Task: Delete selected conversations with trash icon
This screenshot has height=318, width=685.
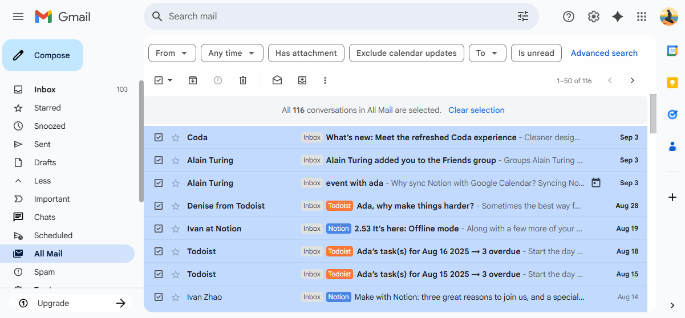Action: 243,80
